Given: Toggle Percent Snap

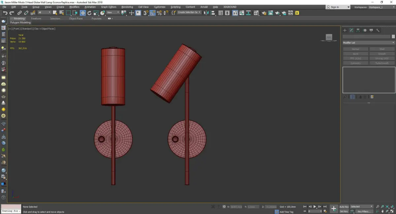Looking at the screenshot, I should click(159, 13).
